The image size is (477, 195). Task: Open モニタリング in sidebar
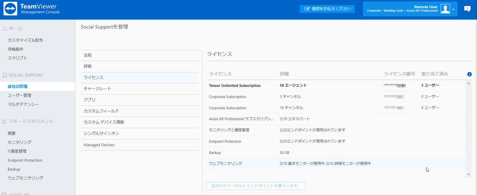pyautogui.click(x=19, y=142)
